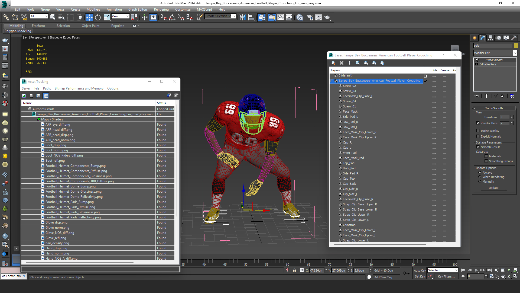
Task: Click Layer dialog horizontal scrollbar
Action: pos(380,244)
